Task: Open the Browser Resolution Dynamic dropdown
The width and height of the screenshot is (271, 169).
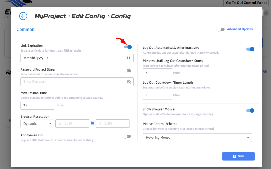Action: tap(37, 124)
